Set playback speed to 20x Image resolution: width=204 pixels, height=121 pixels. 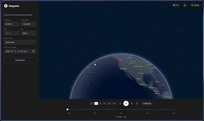click(x=109, y=103)
